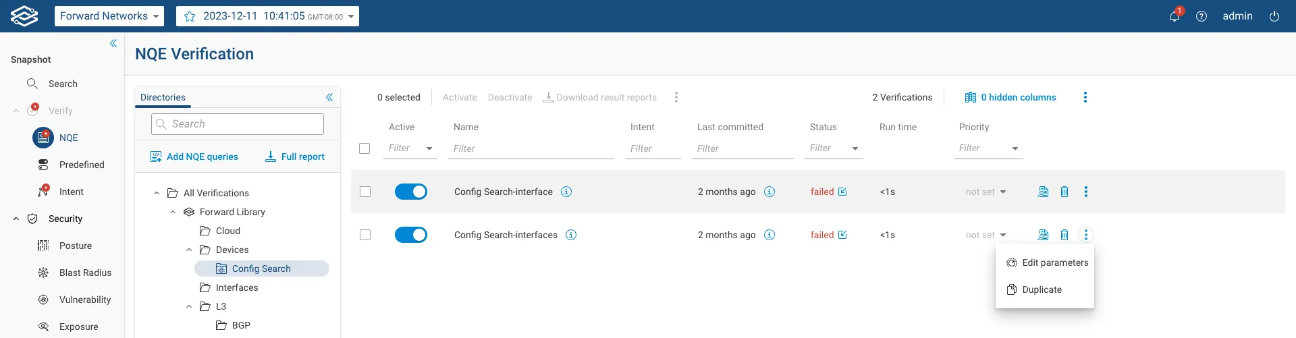Open the Status column filter dropdown
1296x338 pixels.
[834, 148]
